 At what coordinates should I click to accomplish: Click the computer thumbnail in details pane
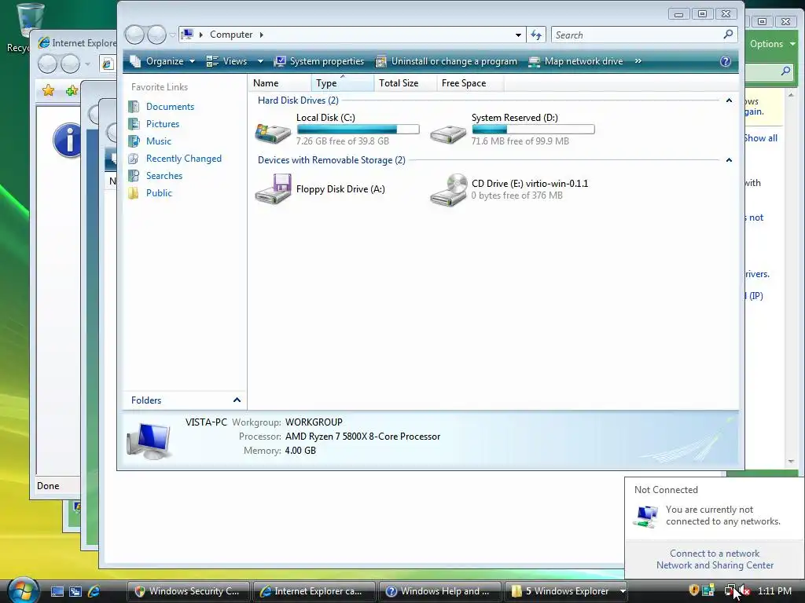(x=149, y=441)
